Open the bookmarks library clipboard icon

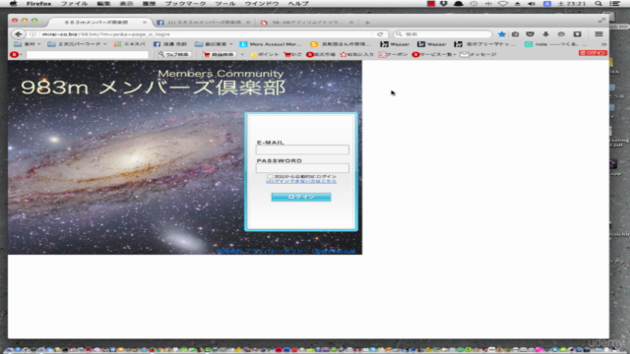(x=516, y=34)
